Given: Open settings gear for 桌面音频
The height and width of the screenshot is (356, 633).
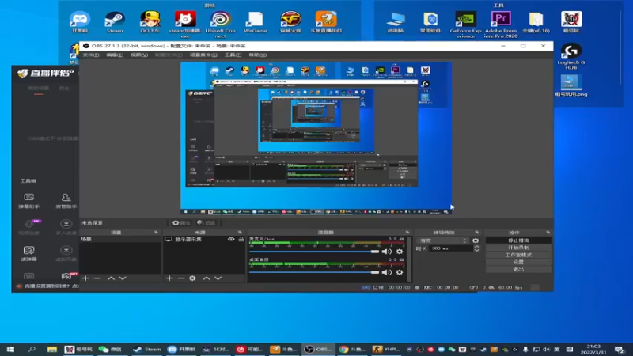Looking at the screenshot, I should pyautogui.click(x=400, y=272).
